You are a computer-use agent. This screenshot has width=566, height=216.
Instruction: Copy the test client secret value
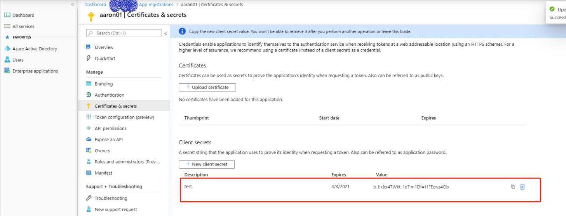[x=513, y=187]
